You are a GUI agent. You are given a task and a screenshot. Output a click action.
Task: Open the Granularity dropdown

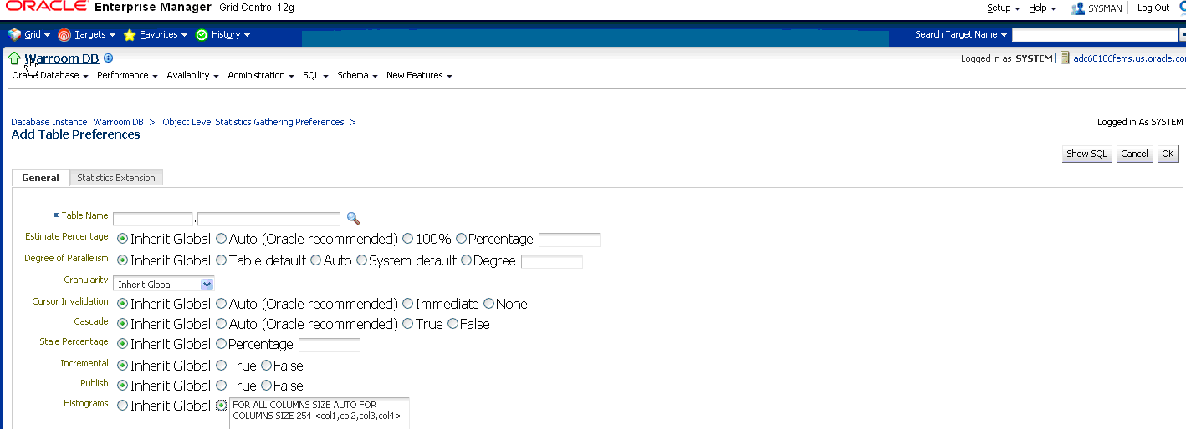coord(164,285)
